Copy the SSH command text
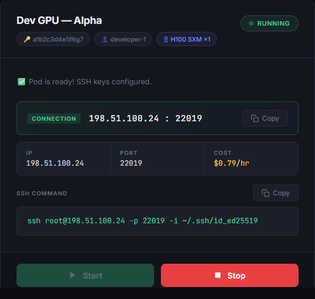 [x=276, y=193]
